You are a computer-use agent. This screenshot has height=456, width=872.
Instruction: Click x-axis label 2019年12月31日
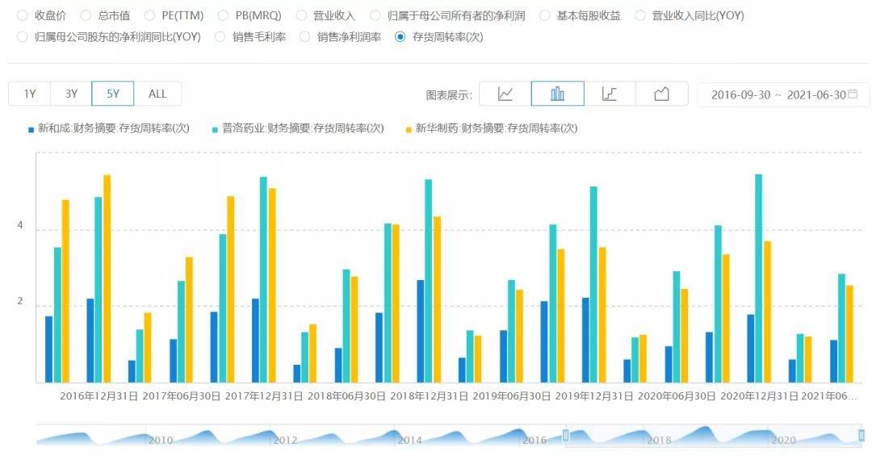[x=594, y=396]
